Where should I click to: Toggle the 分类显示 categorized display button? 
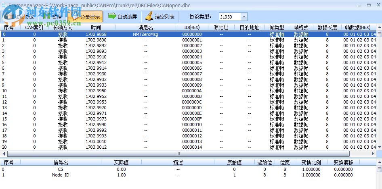[85, 17]
